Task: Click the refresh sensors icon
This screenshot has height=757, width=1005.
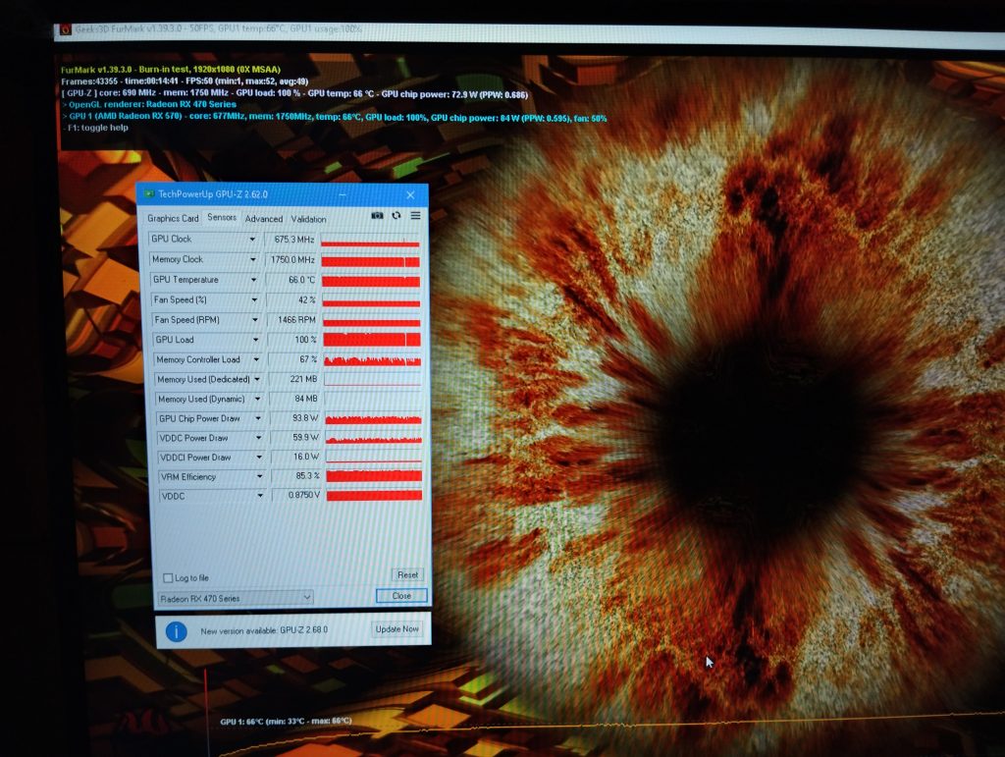Action: coord(396,216)
